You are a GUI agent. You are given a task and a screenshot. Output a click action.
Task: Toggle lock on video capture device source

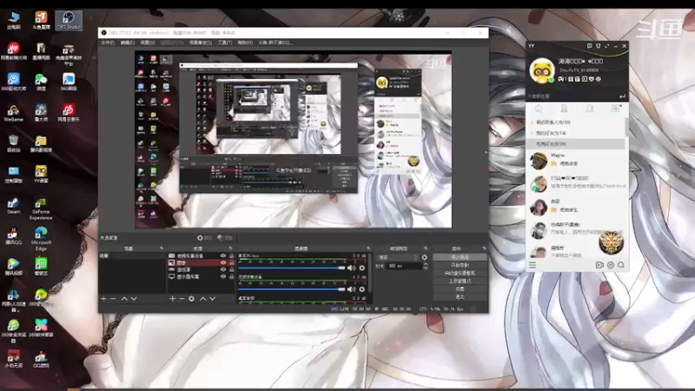pos(231,255)
